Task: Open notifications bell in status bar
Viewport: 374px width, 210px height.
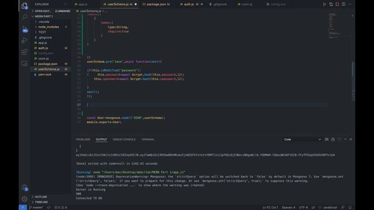Action: [350, 208]
